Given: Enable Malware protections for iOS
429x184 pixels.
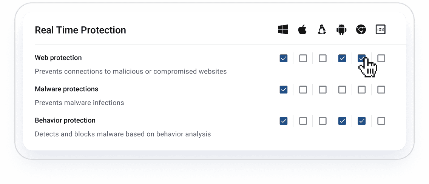Looking at the screenshot, I should (381, 89).
